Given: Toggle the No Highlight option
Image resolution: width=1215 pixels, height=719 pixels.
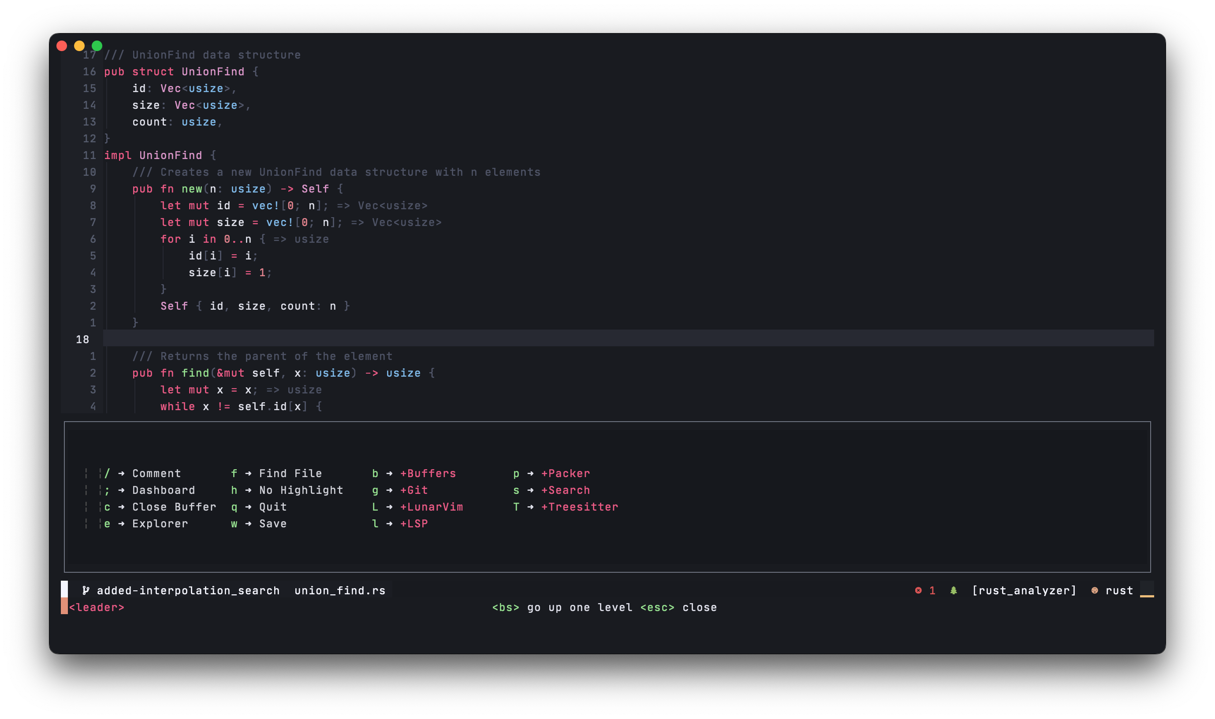Looking at the screenshot, I should pyautogui.click(x=301, y=490).
